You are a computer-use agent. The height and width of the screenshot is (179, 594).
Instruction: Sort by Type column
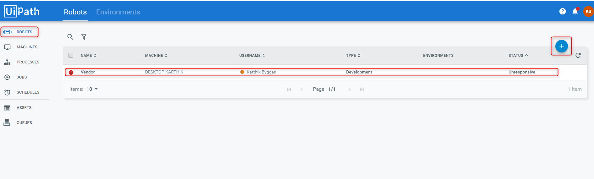point(353,56)
